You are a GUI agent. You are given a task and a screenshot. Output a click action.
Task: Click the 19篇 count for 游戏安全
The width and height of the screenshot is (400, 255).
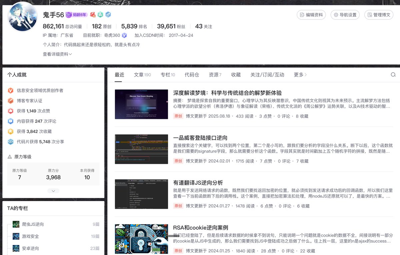coord(95,236)
